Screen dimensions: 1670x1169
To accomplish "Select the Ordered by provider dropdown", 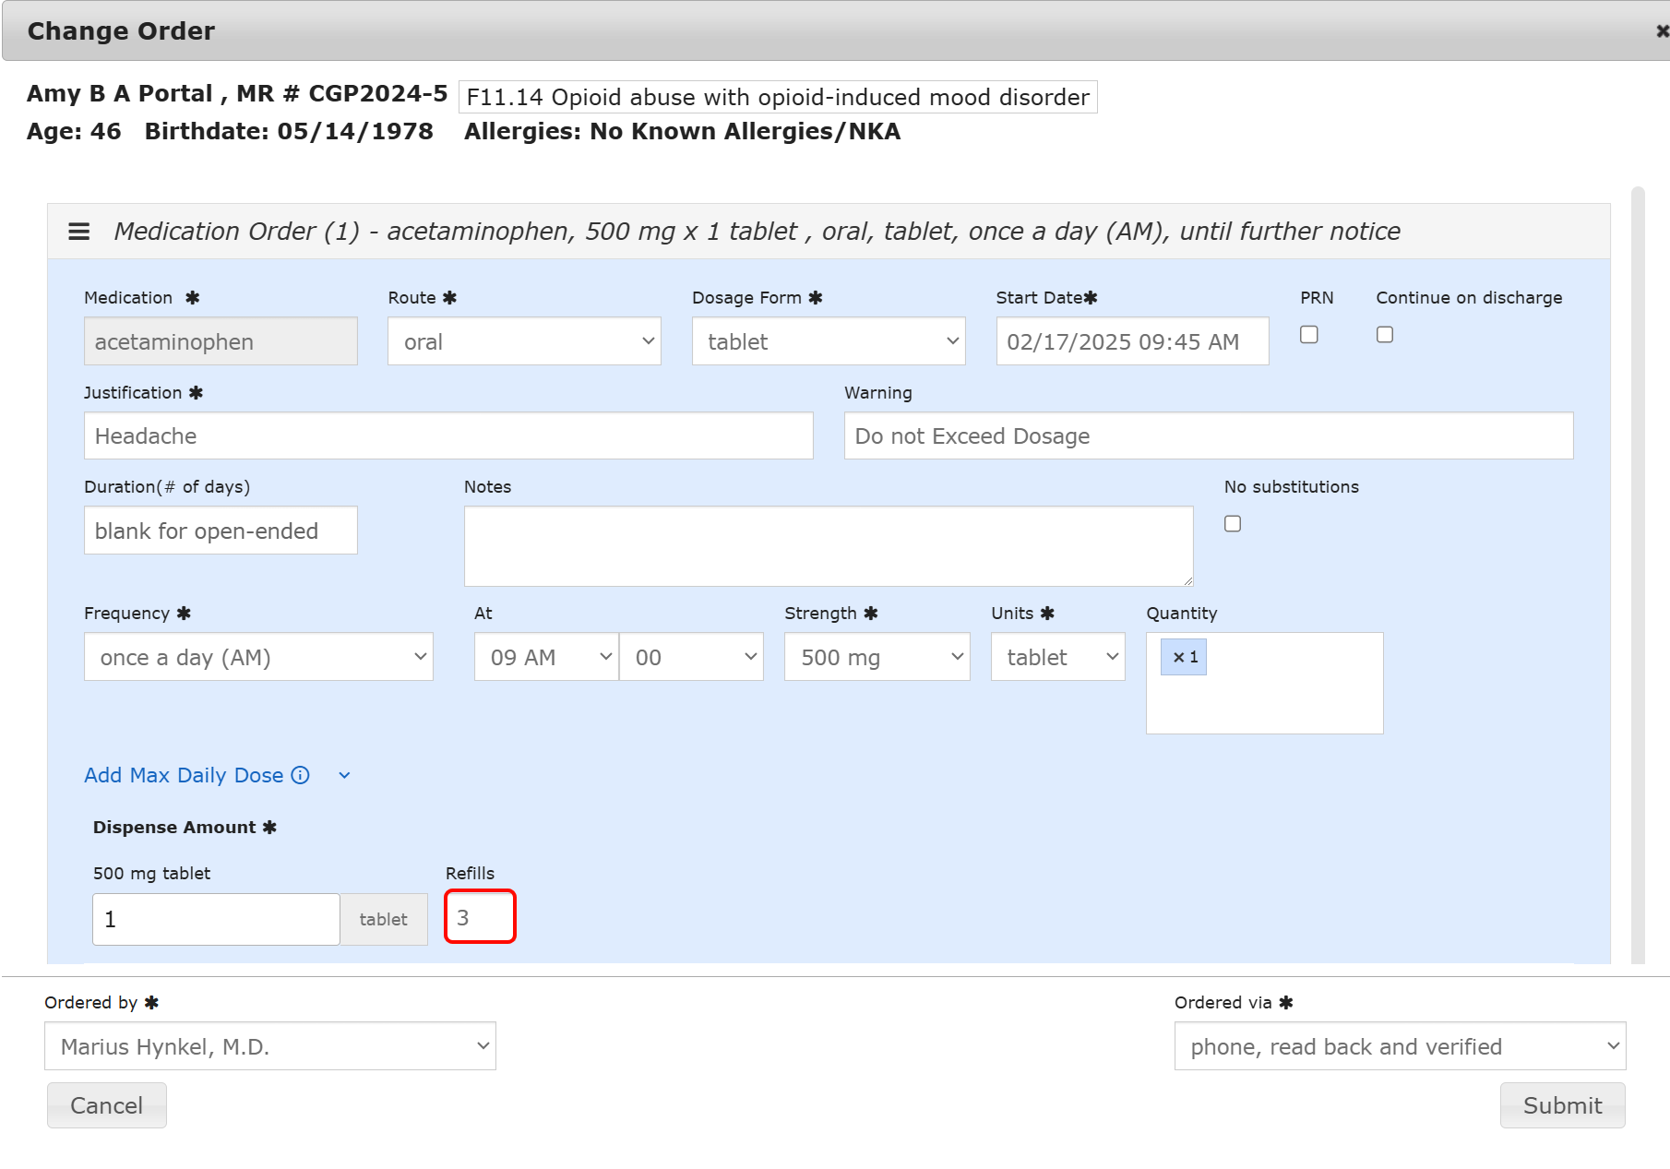I will (x=270, y=1046).
